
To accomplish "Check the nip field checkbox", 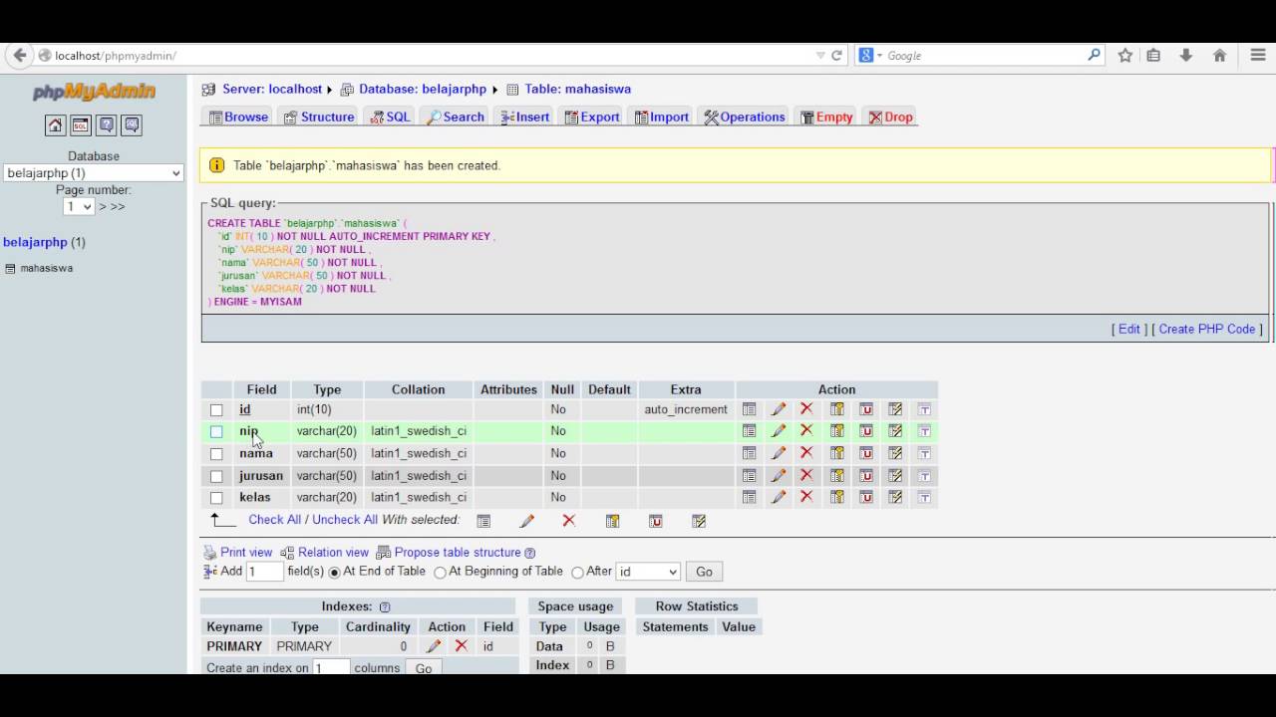I will tap(216, 432).
